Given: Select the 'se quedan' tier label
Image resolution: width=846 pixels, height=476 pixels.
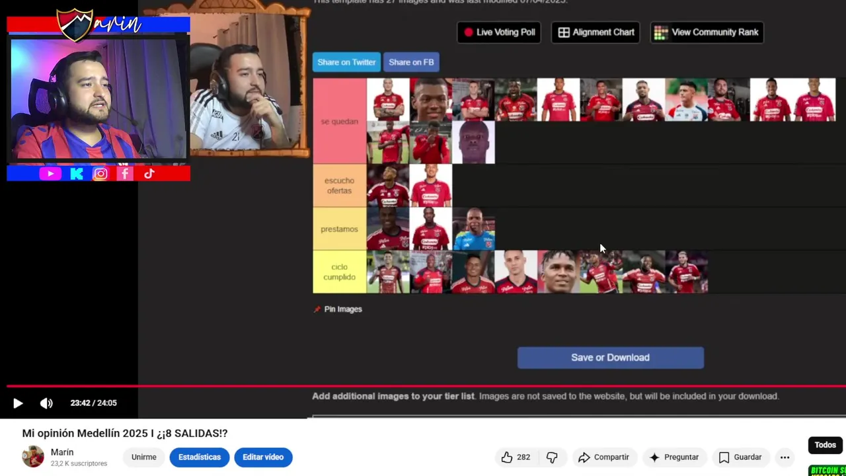Looking at the screenshot, I should [340, 121].
